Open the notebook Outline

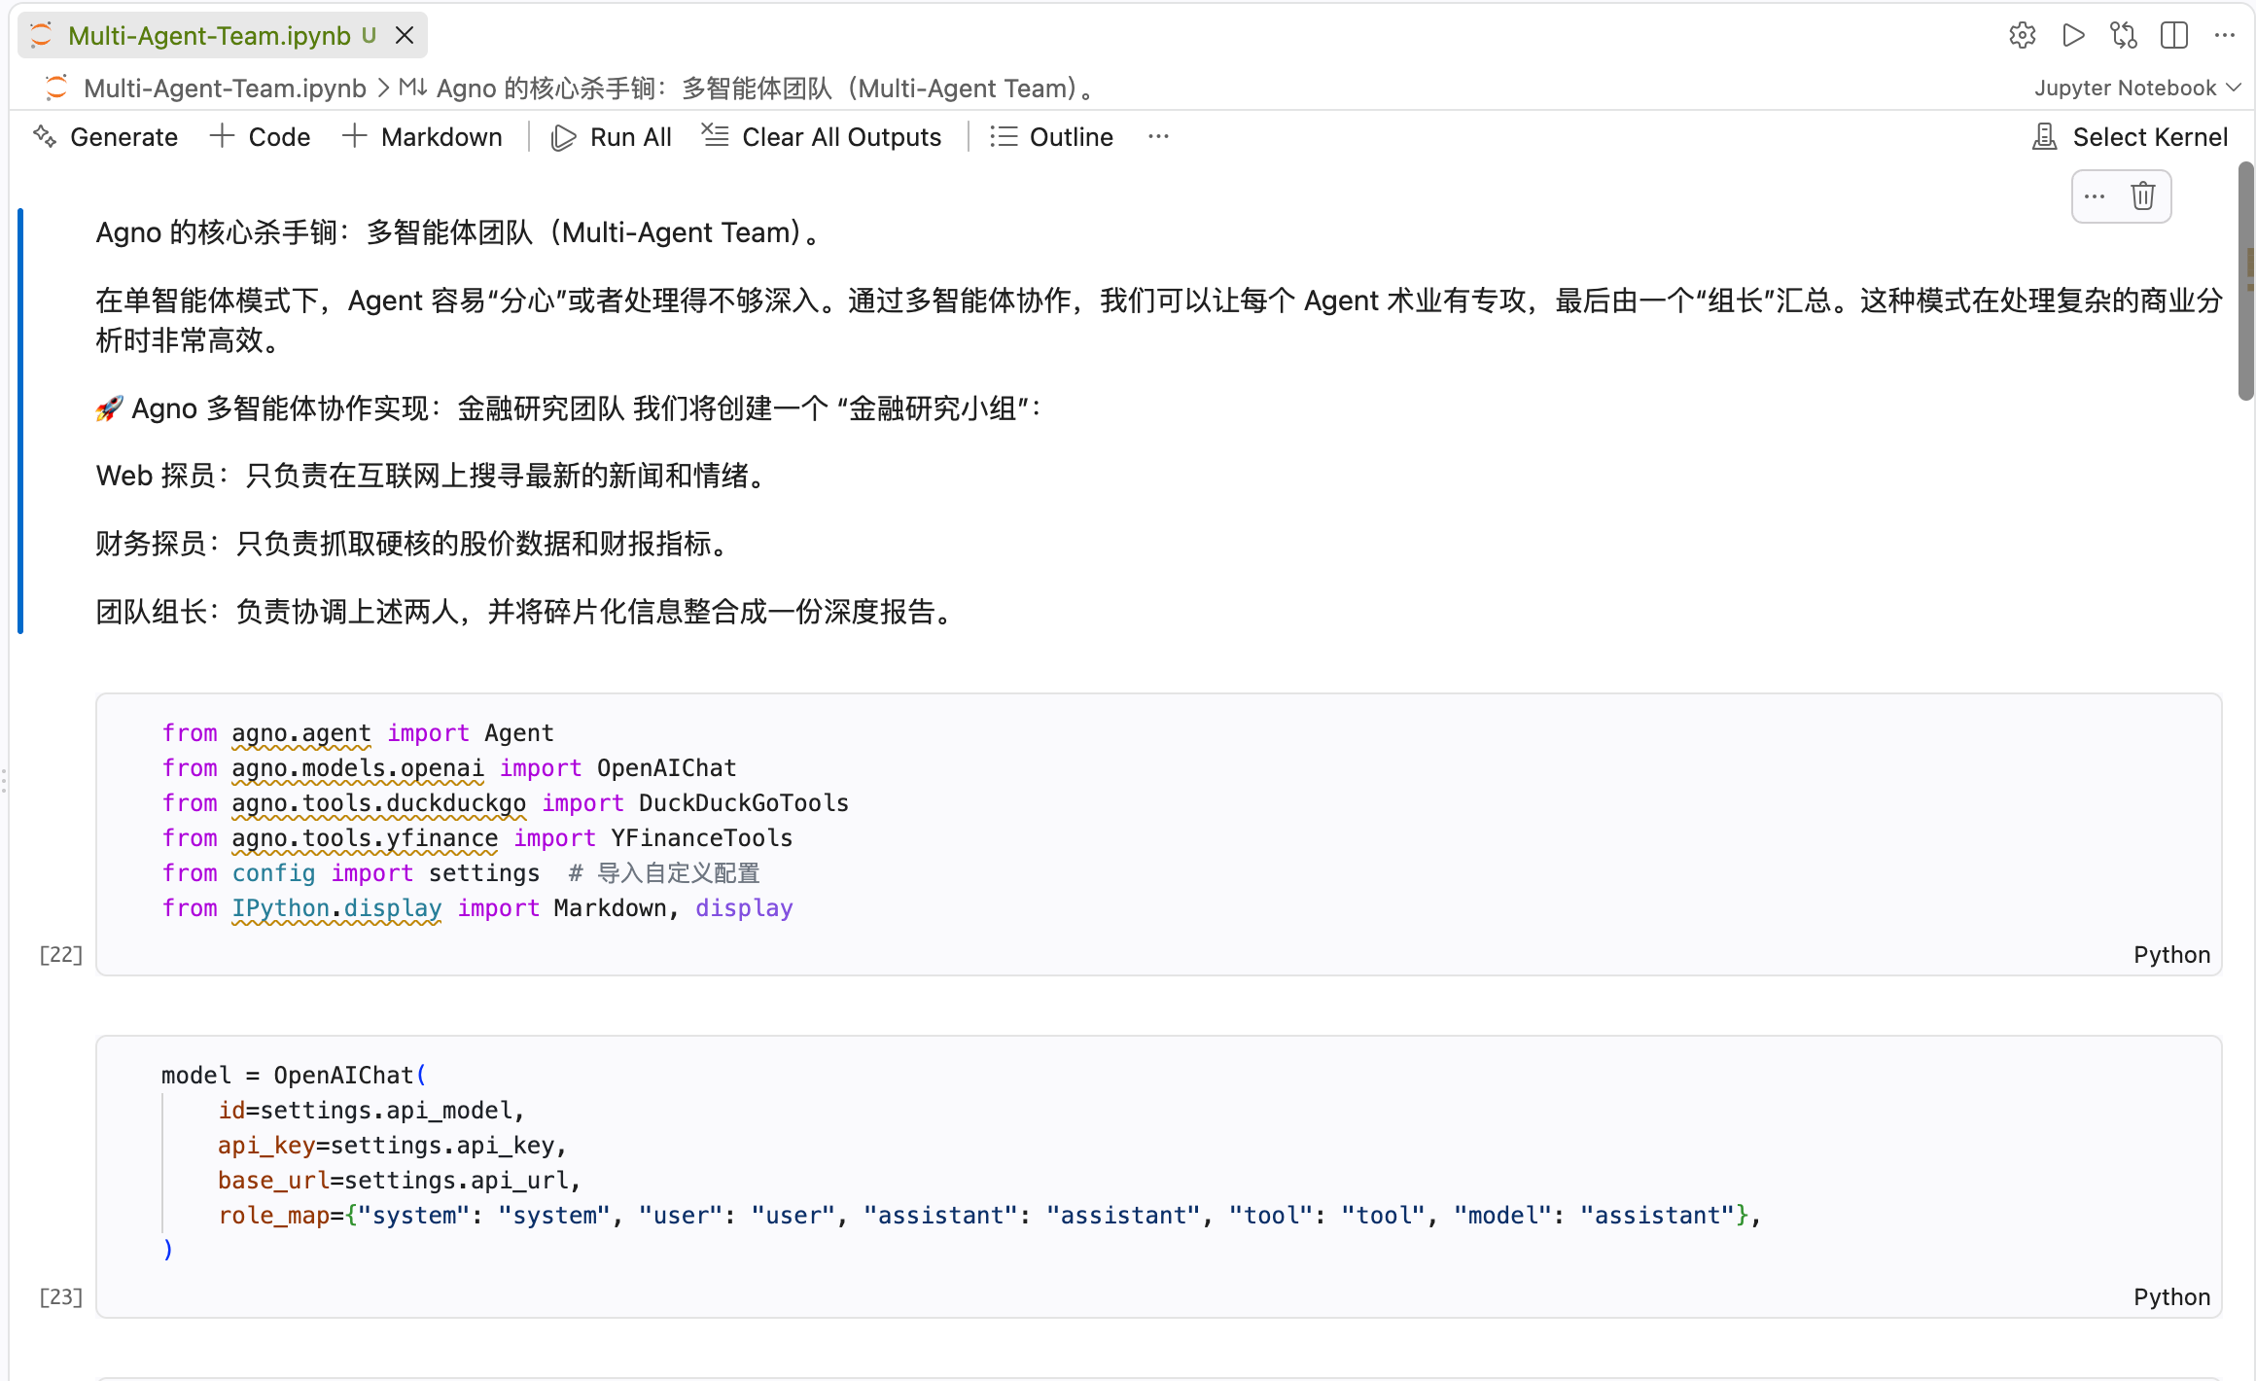(x=1052, y=137)
